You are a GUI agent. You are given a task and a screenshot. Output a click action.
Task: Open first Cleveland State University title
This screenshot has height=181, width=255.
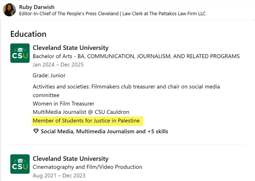pyautogui.click(x=70, y=48)
